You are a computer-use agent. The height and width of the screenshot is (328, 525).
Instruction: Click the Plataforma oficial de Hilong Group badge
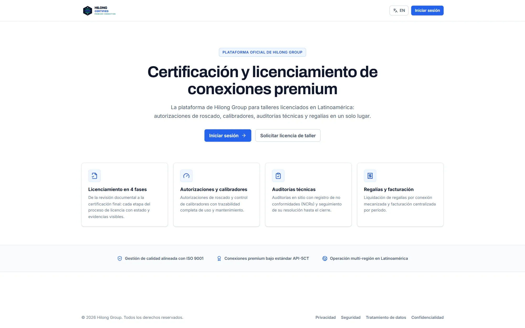coord(262,52)
